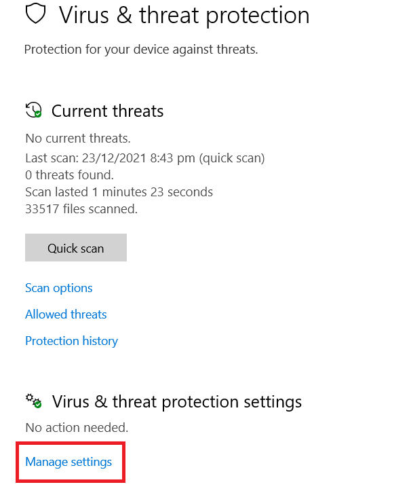Click the Current threats history clock icon
Screen dimensions: 411x491
[33, 110]
